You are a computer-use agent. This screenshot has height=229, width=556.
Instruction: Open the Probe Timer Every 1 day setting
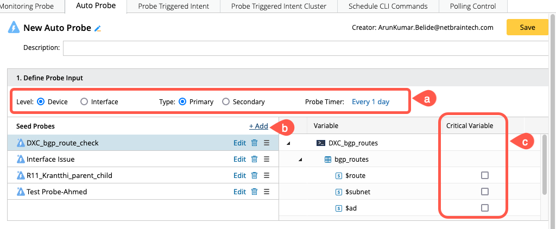[x=370, y=101]
